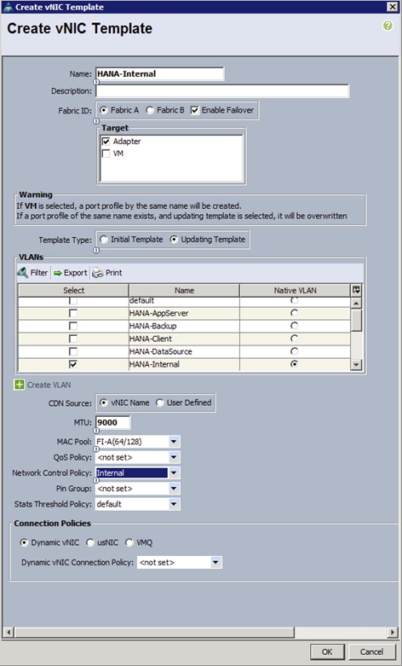Screen dimensions: 402x666
Task: Check the default VLAN select box
Action: (x=73, y=301)
